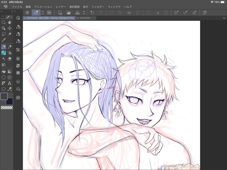Select the Zoom magnifier tool
The height and width of the screenshot is (170, 227).
(4, 22)
